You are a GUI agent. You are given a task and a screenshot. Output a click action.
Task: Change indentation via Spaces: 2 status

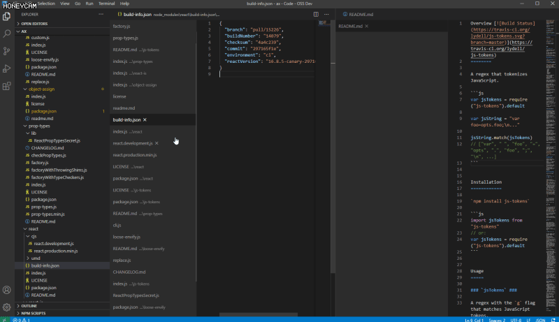point(497,320)
